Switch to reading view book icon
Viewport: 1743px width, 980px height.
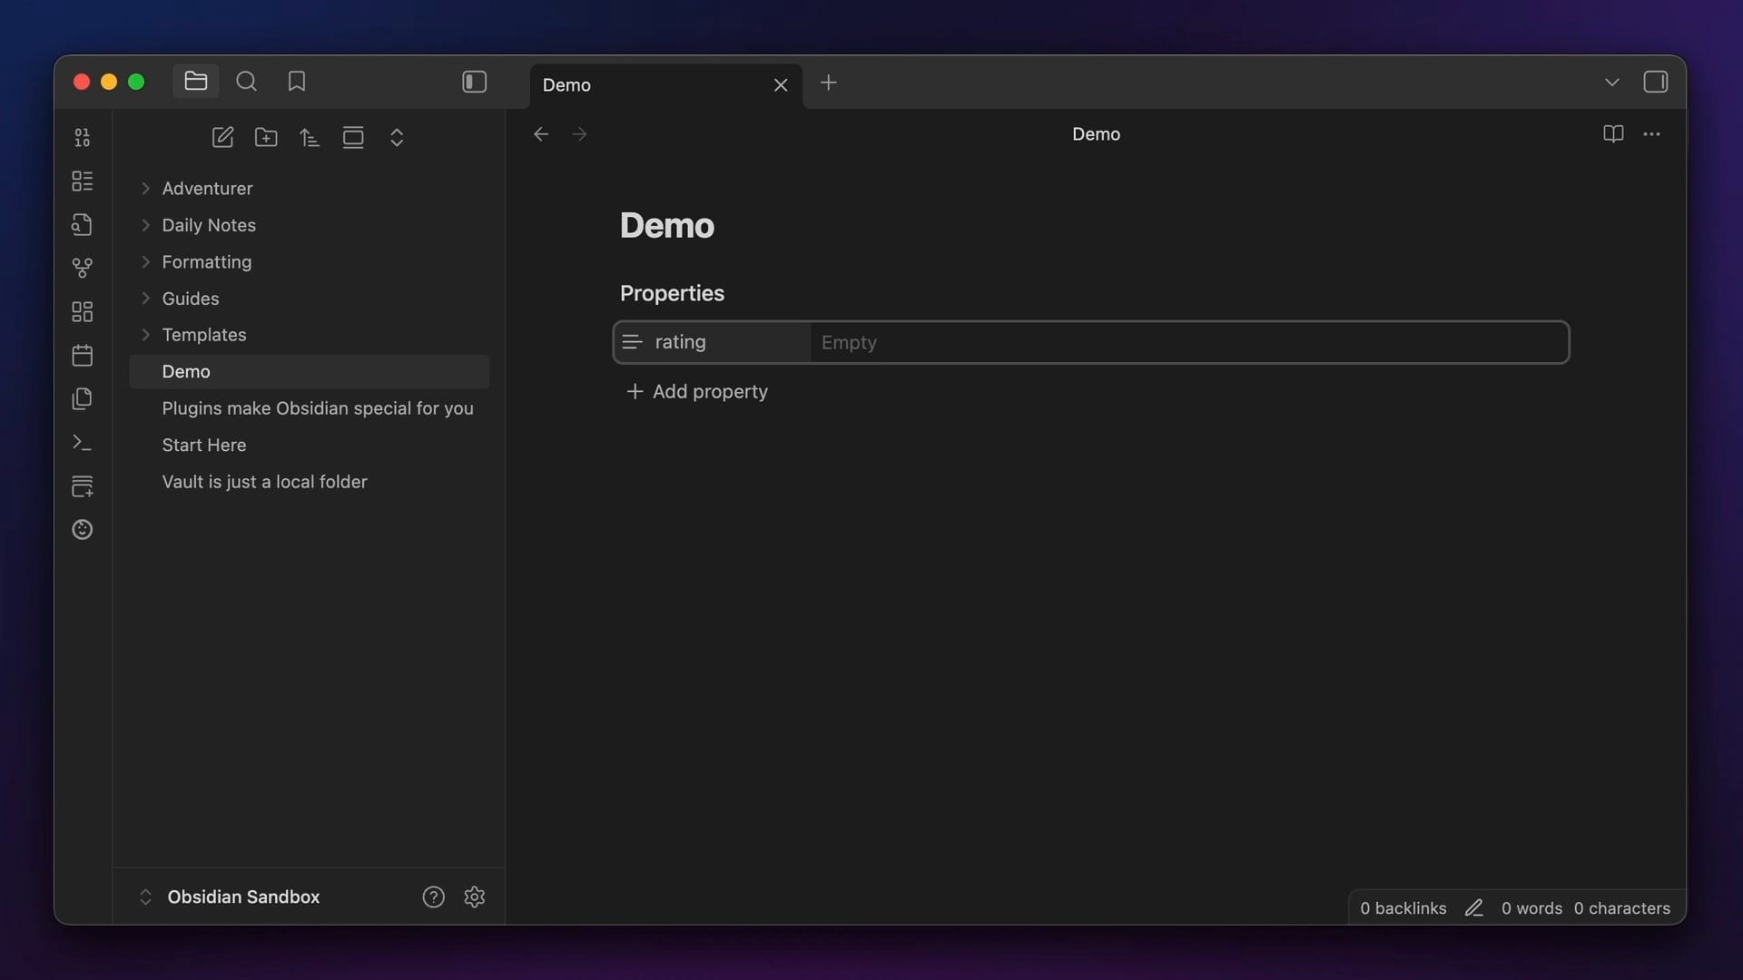[x=1612, y=134]
